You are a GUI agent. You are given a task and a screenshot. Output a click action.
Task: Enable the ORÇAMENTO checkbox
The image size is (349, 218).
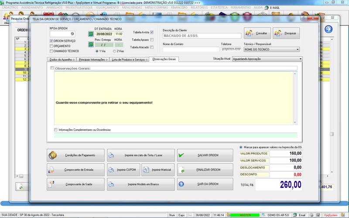(51, 46)
